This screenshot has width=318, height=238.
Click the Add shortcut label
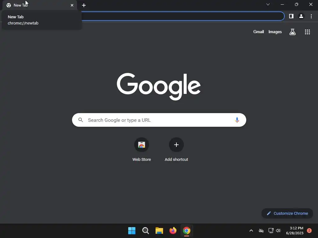click(x=176, y=160)
